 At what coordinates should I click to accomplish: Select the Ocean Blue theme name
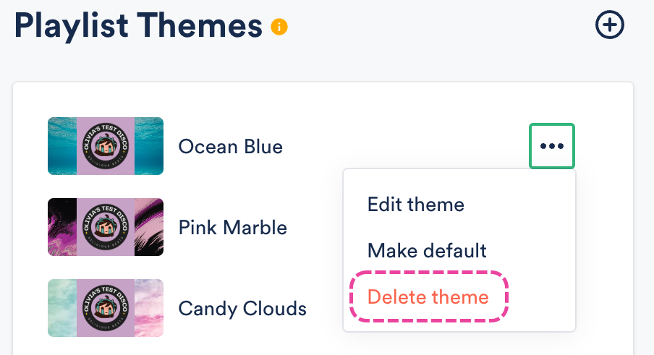pyautogui.click(x=230, y=147)
